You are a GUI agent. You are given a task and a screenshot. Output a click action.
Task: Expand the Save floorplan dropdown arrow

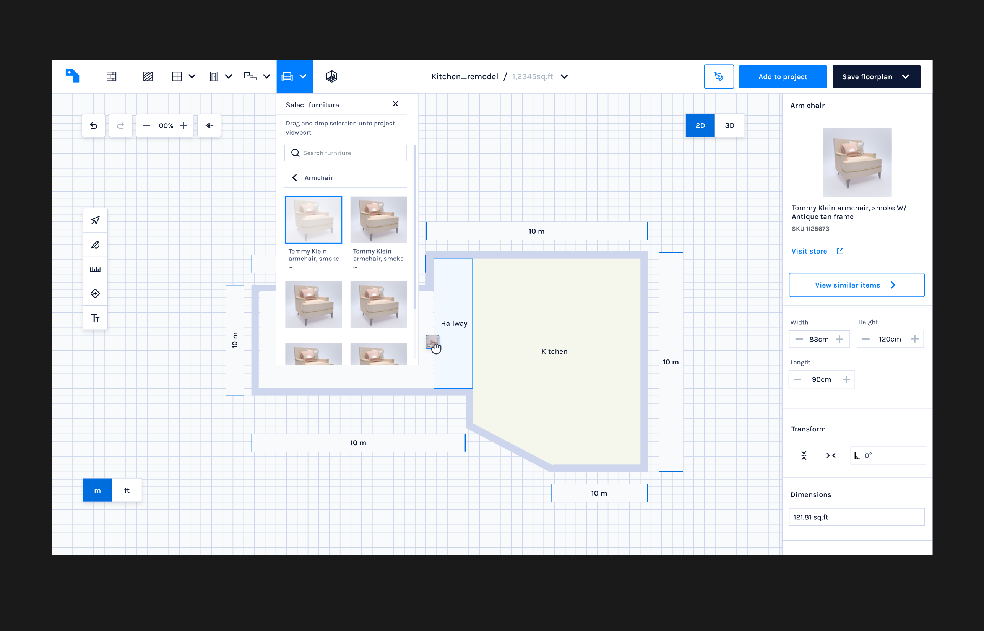point(905,76)
